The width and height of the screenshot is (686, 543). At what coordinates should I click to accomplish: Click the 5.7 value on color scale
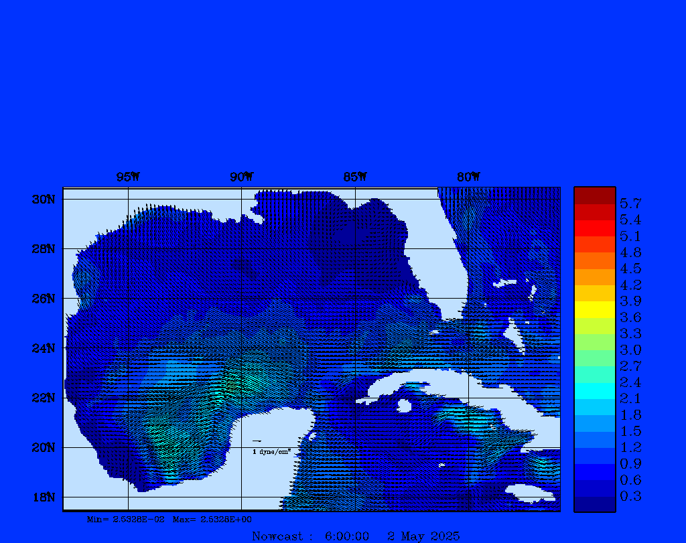[x=630, y=203]
